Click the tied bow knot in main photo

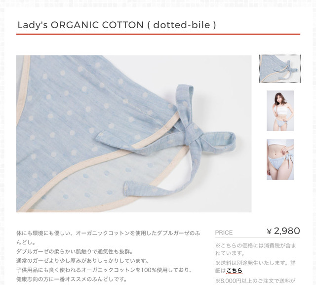click(193, 135)
